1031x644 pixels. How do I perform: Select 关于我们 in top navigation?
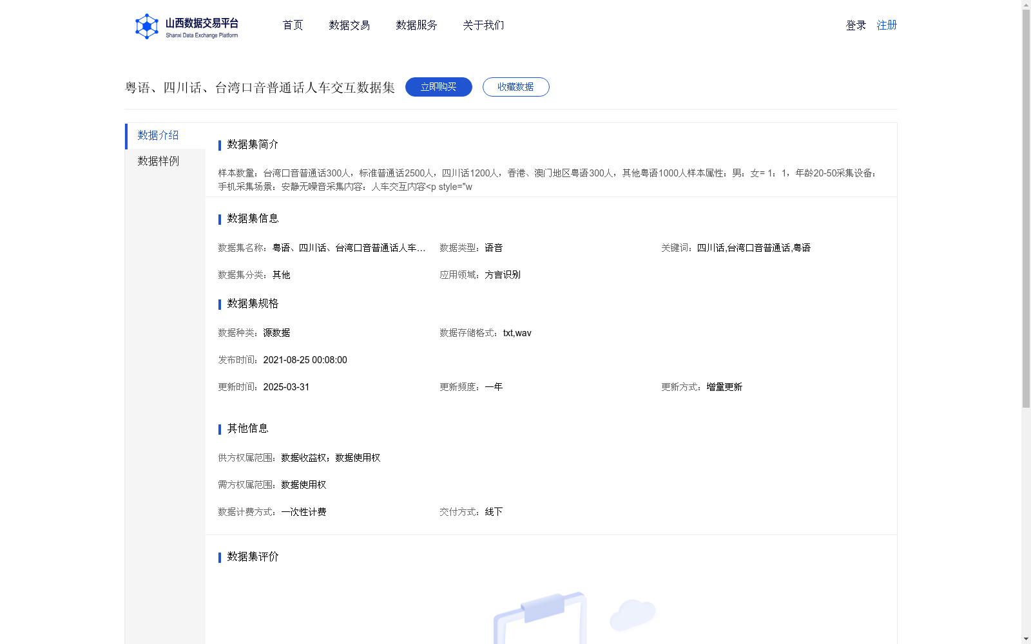pos(483,25)
